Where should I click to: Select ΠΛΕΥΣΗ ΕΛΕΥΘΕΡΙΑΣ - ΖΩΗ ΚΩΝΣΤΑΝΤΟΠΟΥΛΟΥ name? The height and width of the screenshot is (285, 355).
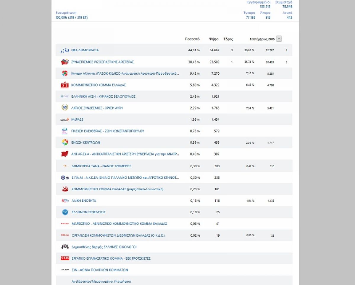(108, 131)
